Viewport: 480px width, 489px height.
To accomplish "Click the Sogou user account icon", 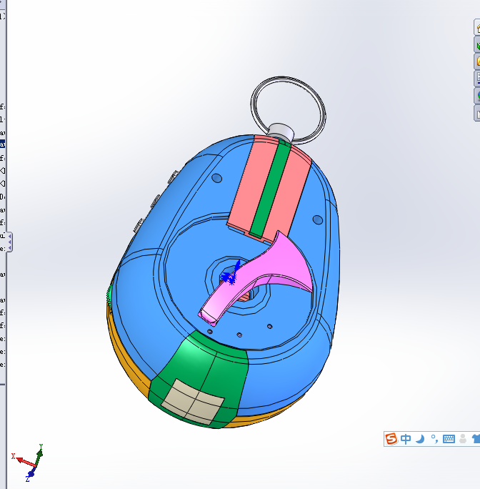I will pyautogui.click(x=463, y=439).
